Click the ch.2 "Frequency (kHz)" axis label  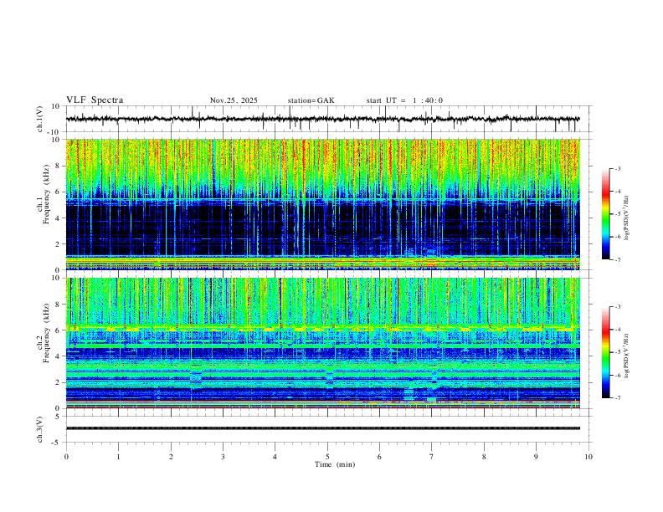tap(46, 333)
